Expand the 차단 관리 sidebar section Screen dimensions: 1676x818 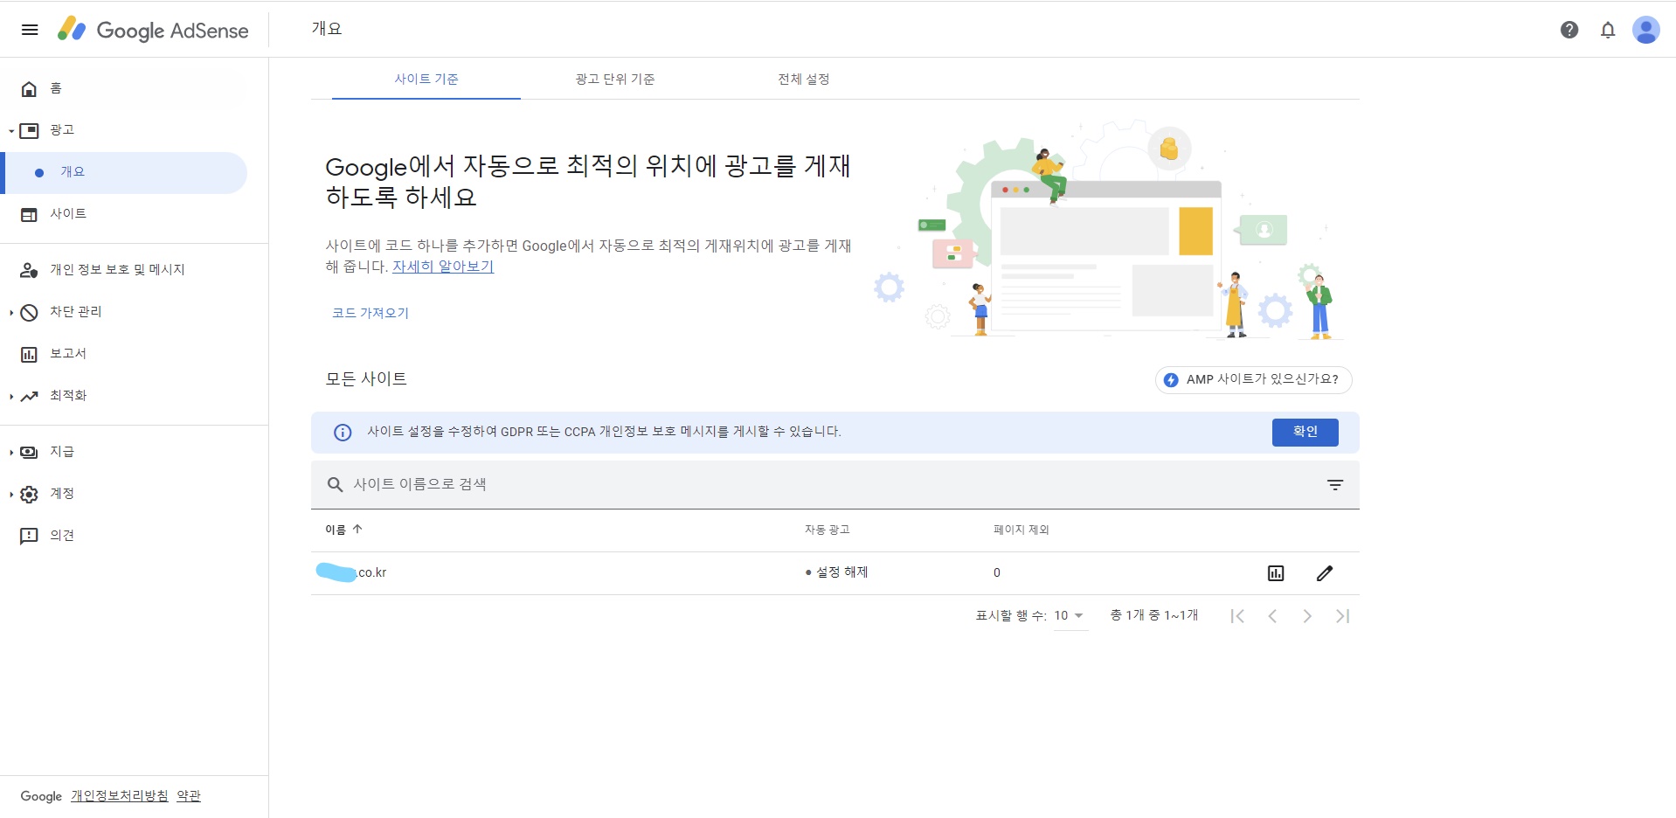(11, 313)
